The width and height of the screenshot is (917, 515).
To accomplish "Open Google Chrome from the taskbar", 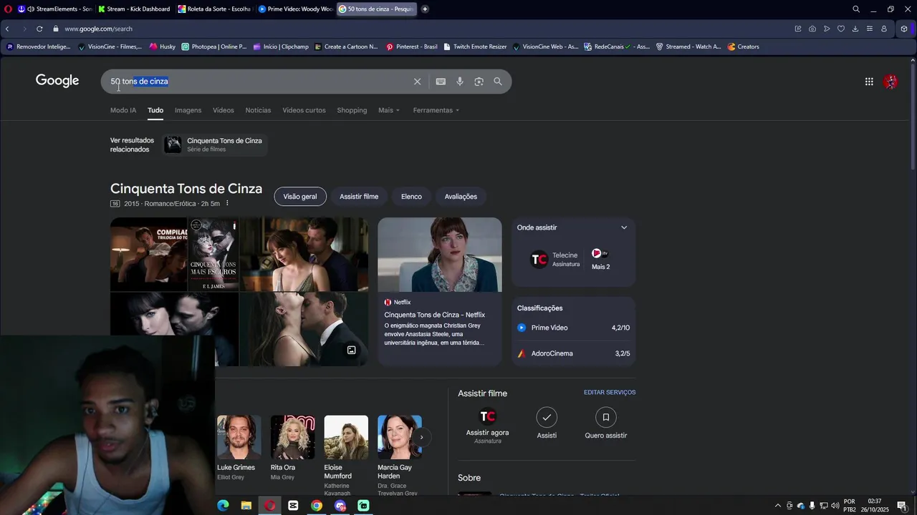I will click(x=317, y=506).
